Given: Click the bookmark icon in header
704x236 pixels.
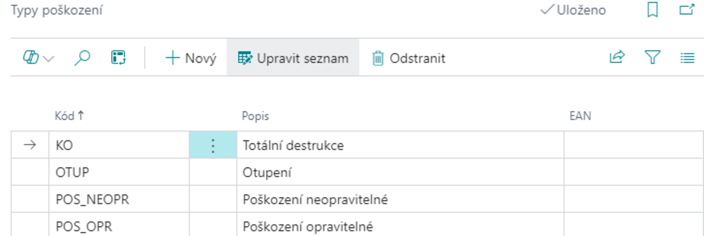Looking at the screenshot, I should pos(652,10).
